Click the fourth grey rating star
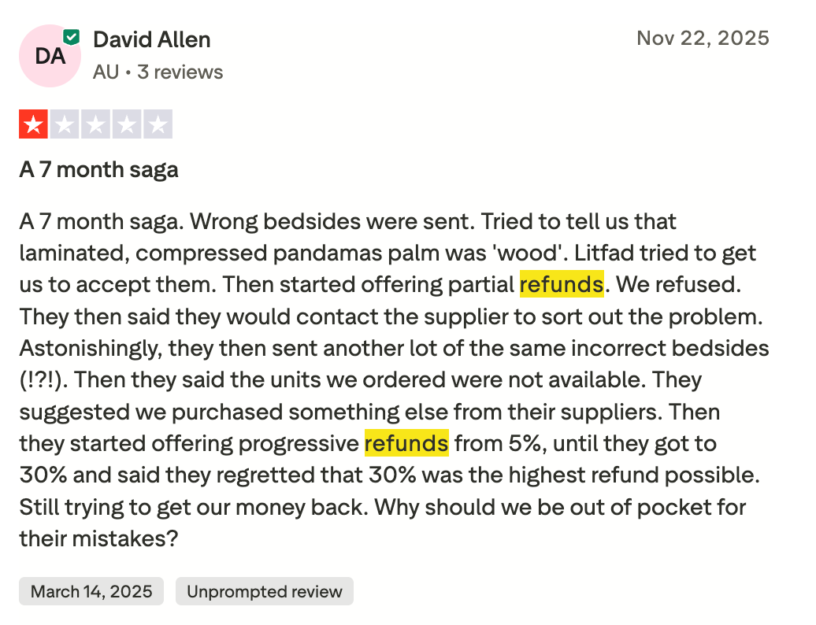This screenshot has height=625, width=816. 127,124
